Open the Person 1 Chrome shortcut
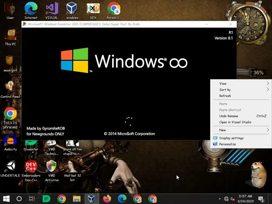Screen dimensions: 272x204 point(114,11)
